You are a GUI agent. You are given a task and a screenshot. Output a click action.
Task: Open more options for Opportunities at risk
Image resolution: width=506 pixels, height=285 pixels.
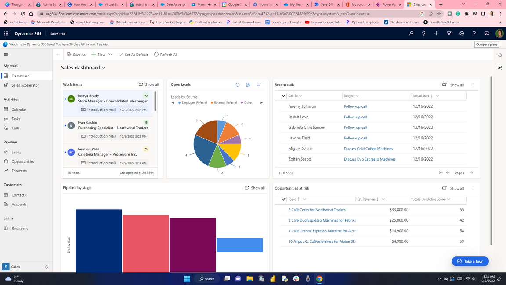473,188
